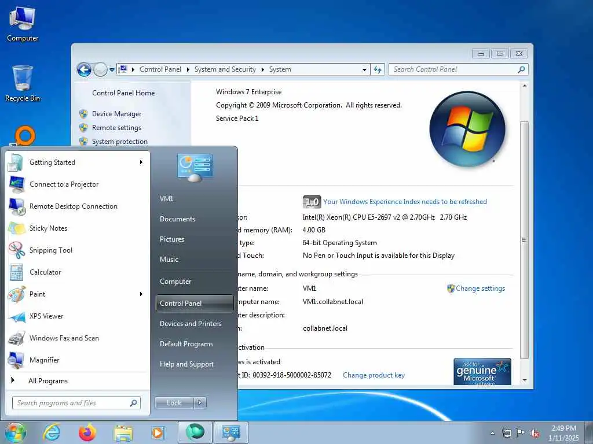The width and height of the screenshot is (593, 444).
Task: Click the refresh button beside address bar
Action: pyautogui.click(x=378, y=69)
